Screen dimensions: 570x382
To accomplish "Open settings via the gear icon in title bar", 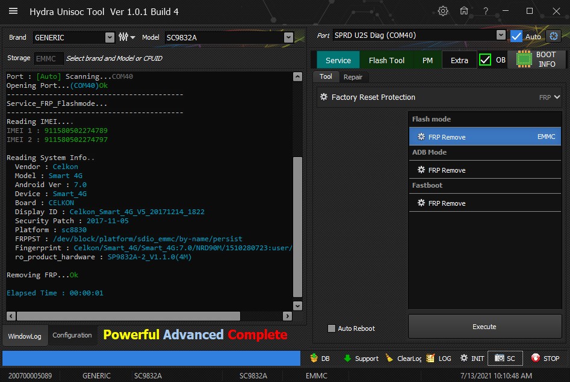I will coord(443,11).
